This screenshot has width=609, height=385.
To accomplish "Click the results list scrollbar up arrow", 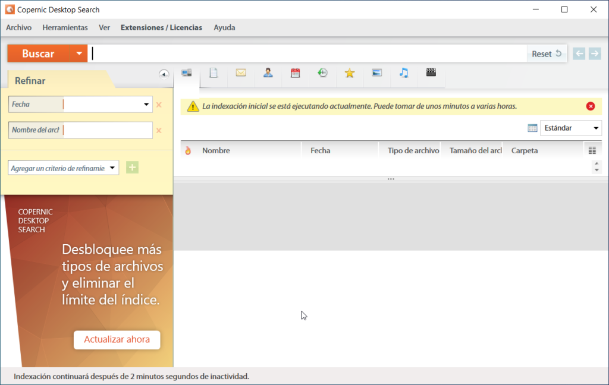I will pos(597,163).
